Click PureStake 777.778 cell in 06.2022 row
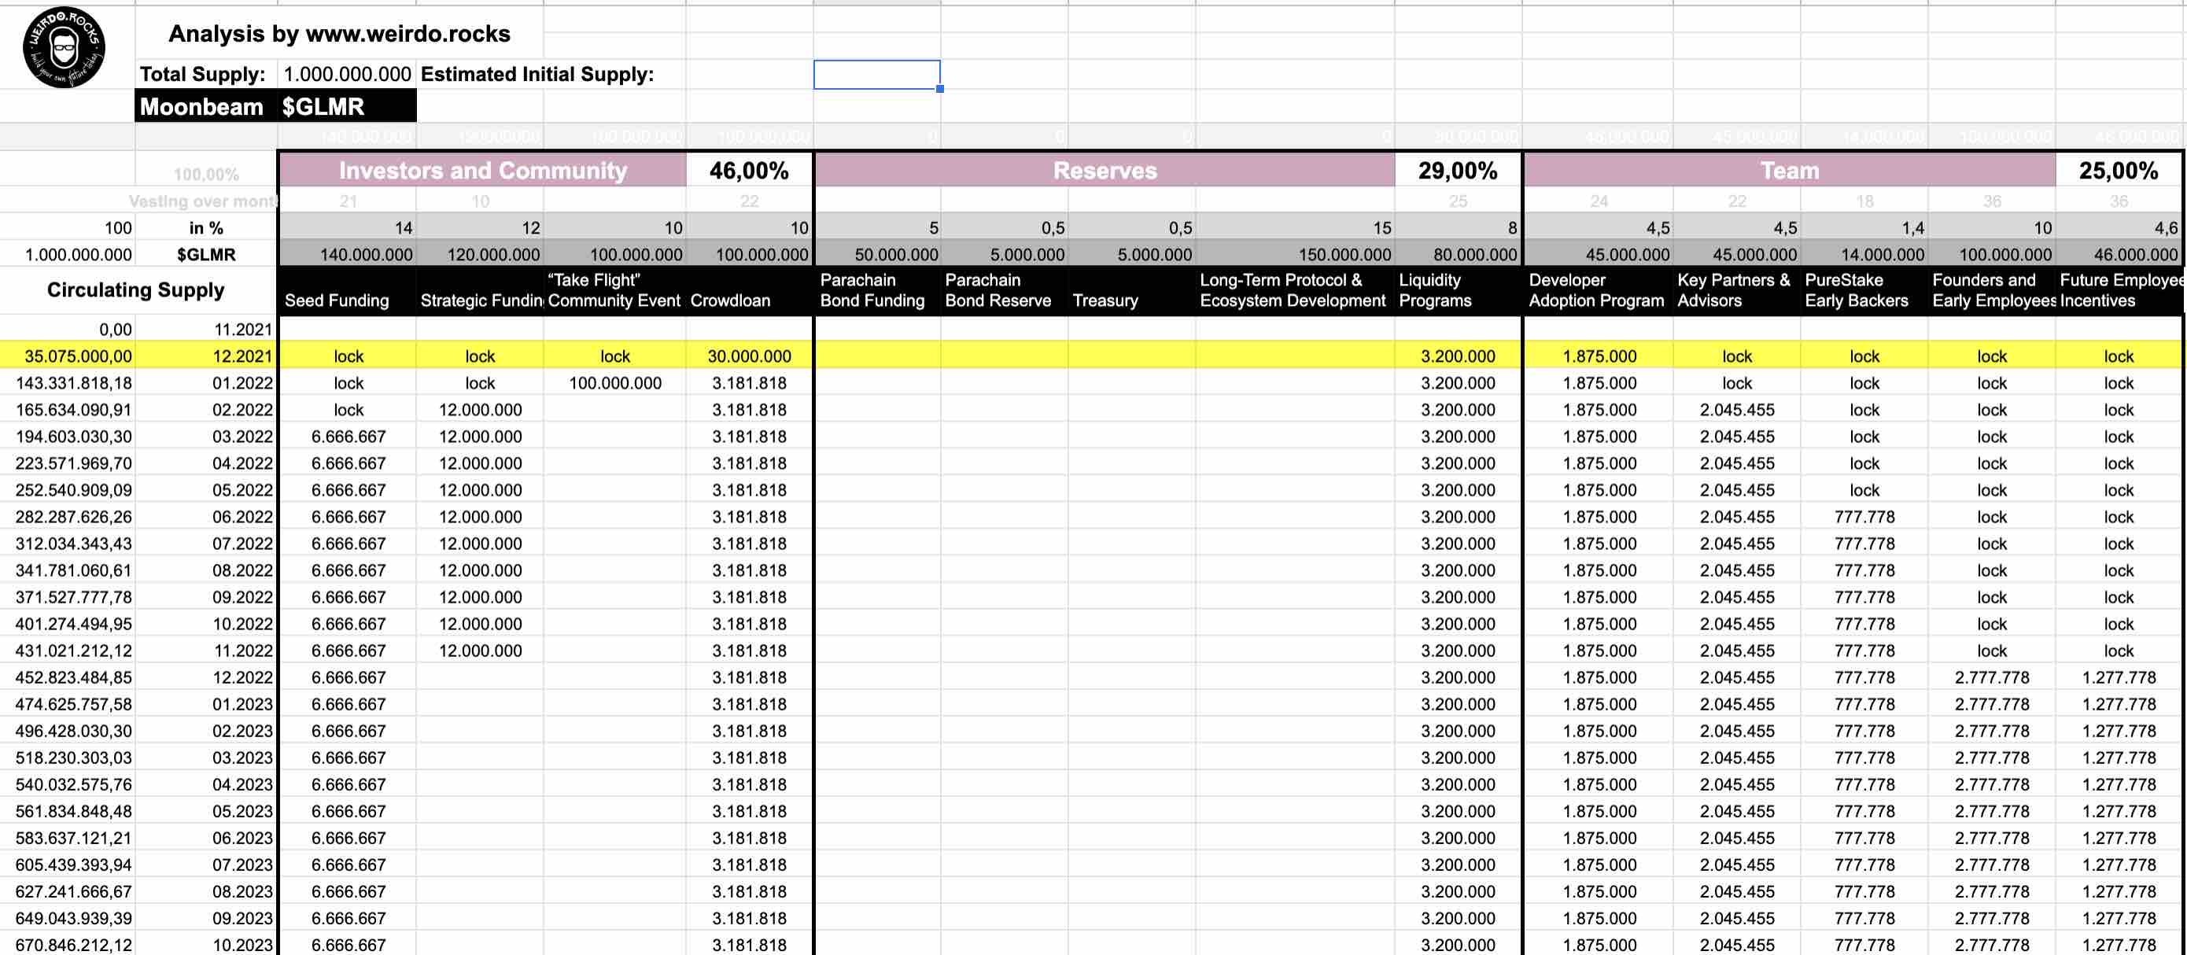The image size is (2187, 955). tap(1864, 517)
